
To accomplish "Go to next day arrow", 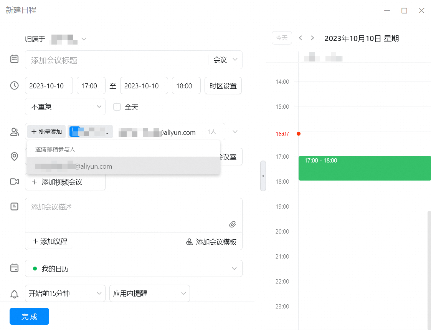I will (x=312, y=38).
